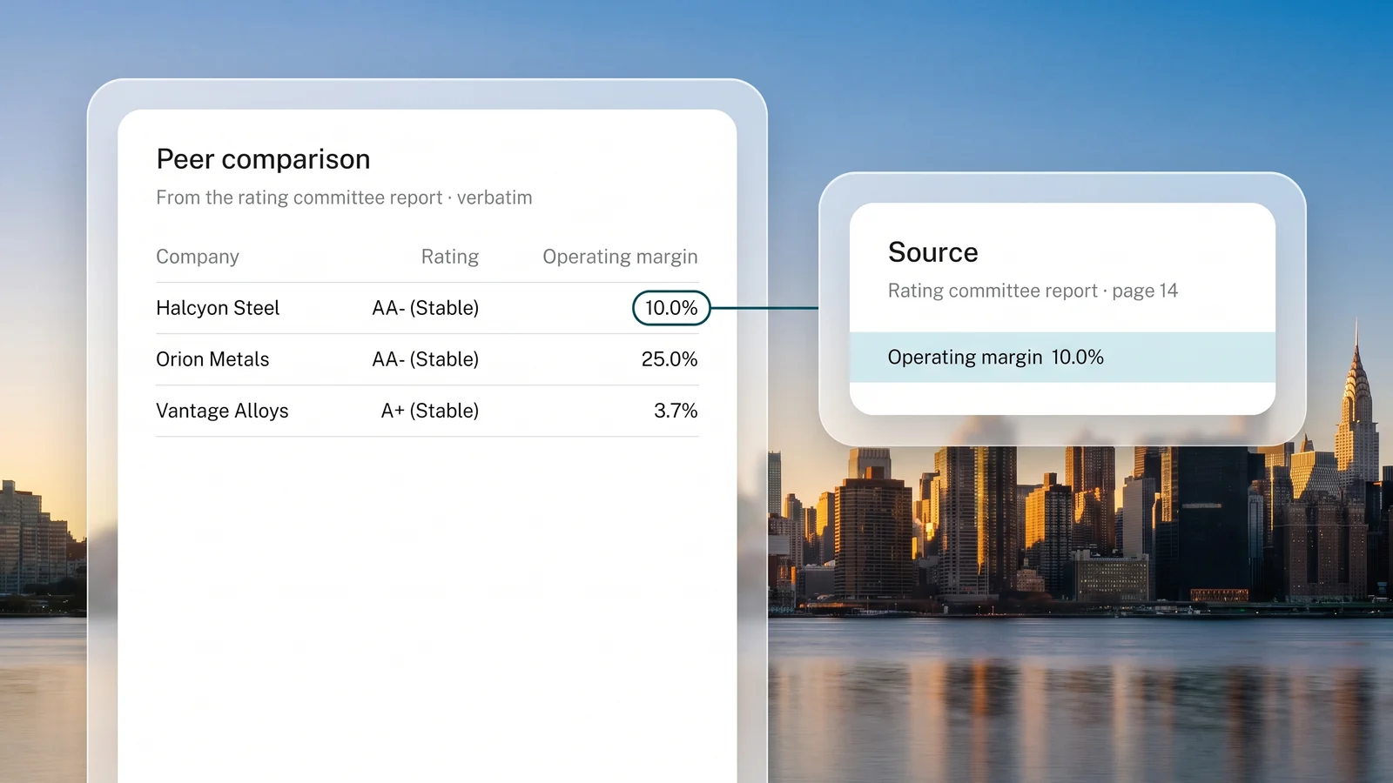Viewport: 1393px width, 783px height.
Task: Click the Peer comparison heading
Action: click(263, 159)
